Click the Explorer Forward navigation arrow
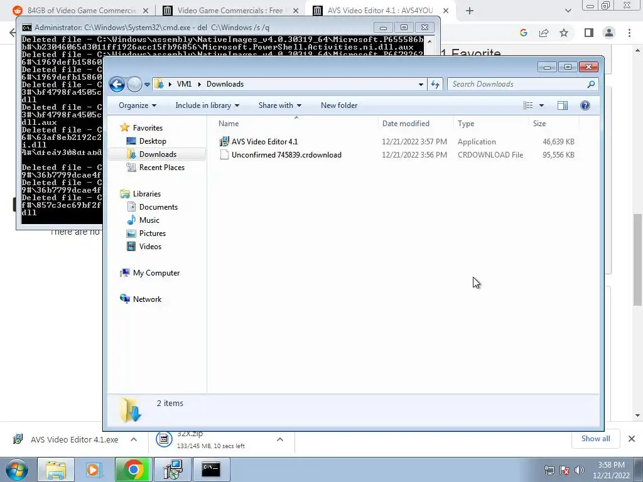 coord(134,85)
